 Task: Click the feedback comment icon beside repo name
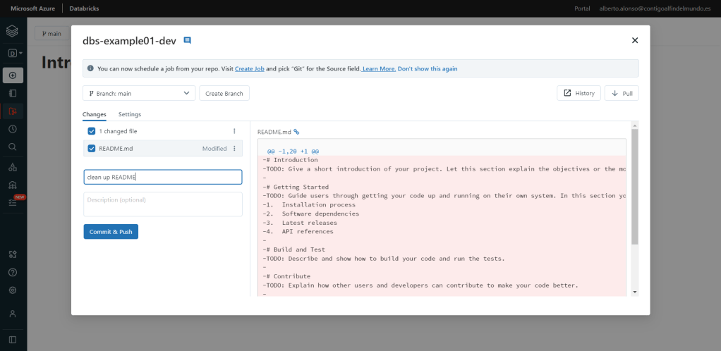click(187, 41)
